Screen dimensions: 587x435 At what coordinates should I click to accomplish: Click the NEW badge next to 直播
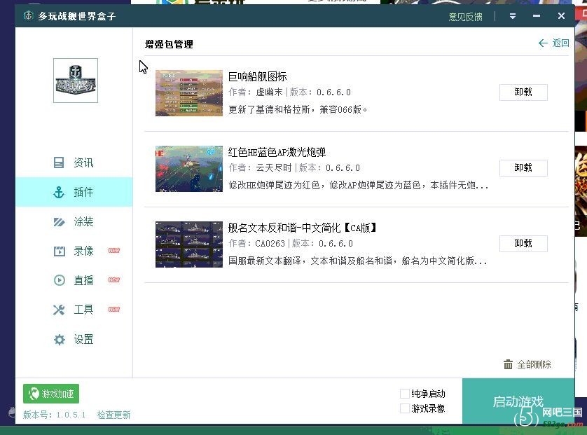coord(113,279)
